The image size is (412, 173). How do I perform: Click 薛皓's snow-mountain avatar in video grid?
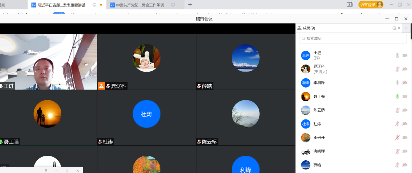(x=246, y=58)
